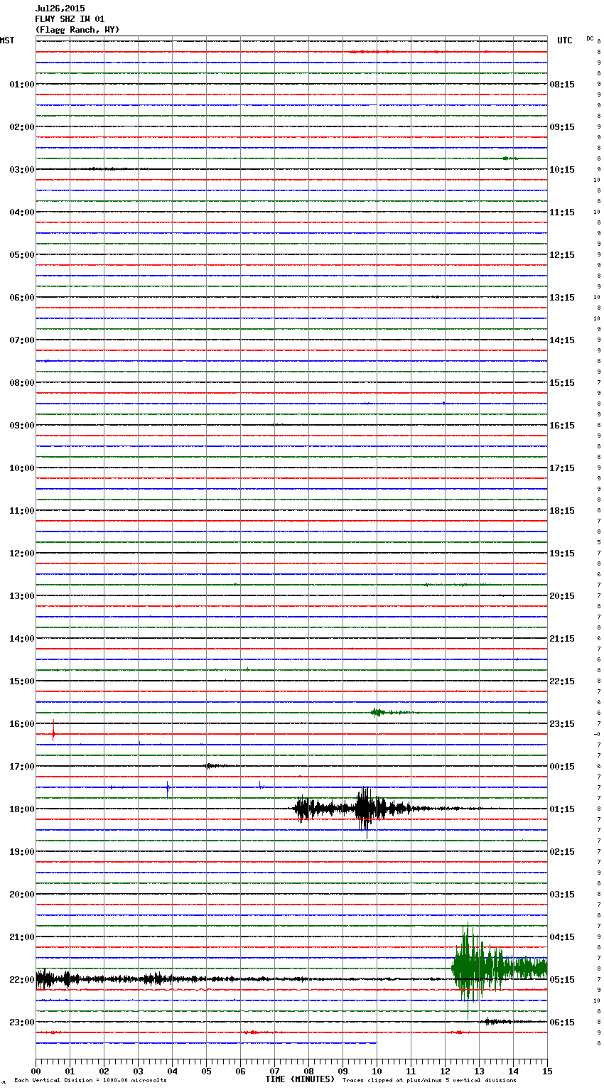The width and height of the screenshot is (604, 1090).
Task: Click the "16:15" UTC row label
Action: [562, 426]
